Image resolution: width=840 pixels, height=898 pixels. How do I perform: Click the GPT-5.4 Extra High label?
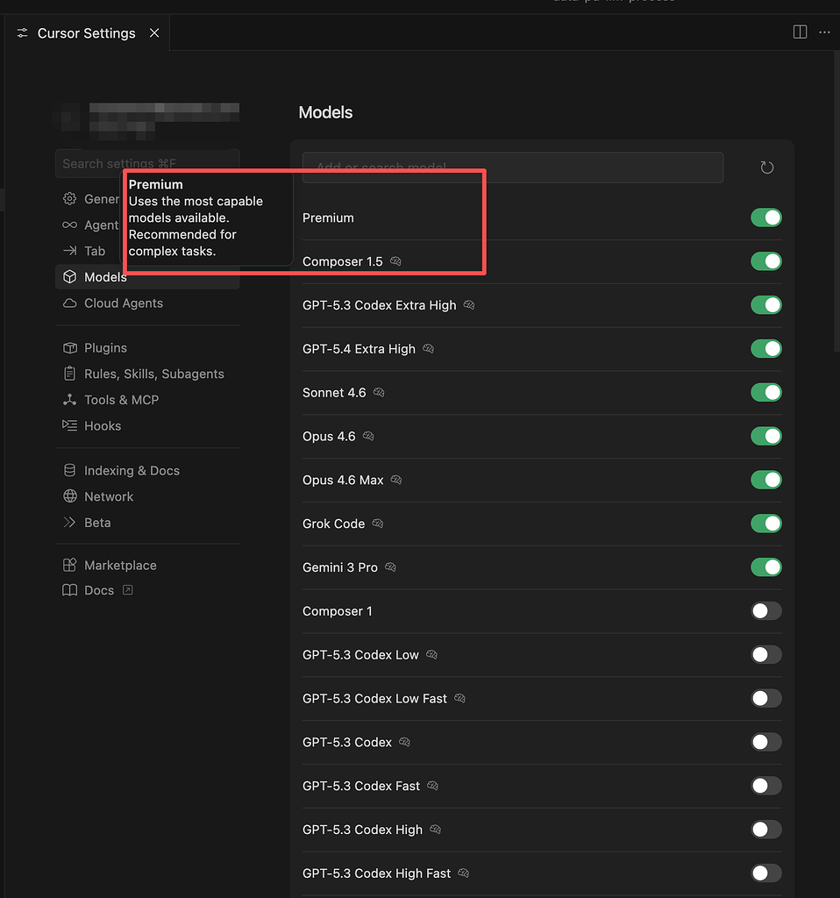pos(359,349)
